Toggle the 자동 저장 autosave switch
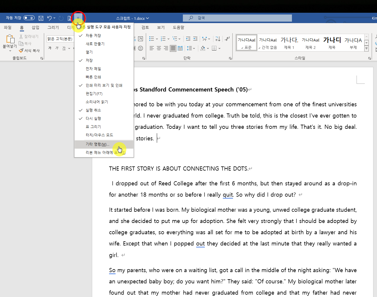The height and width of the screenshot is (297, 377). tap(29, 18)
